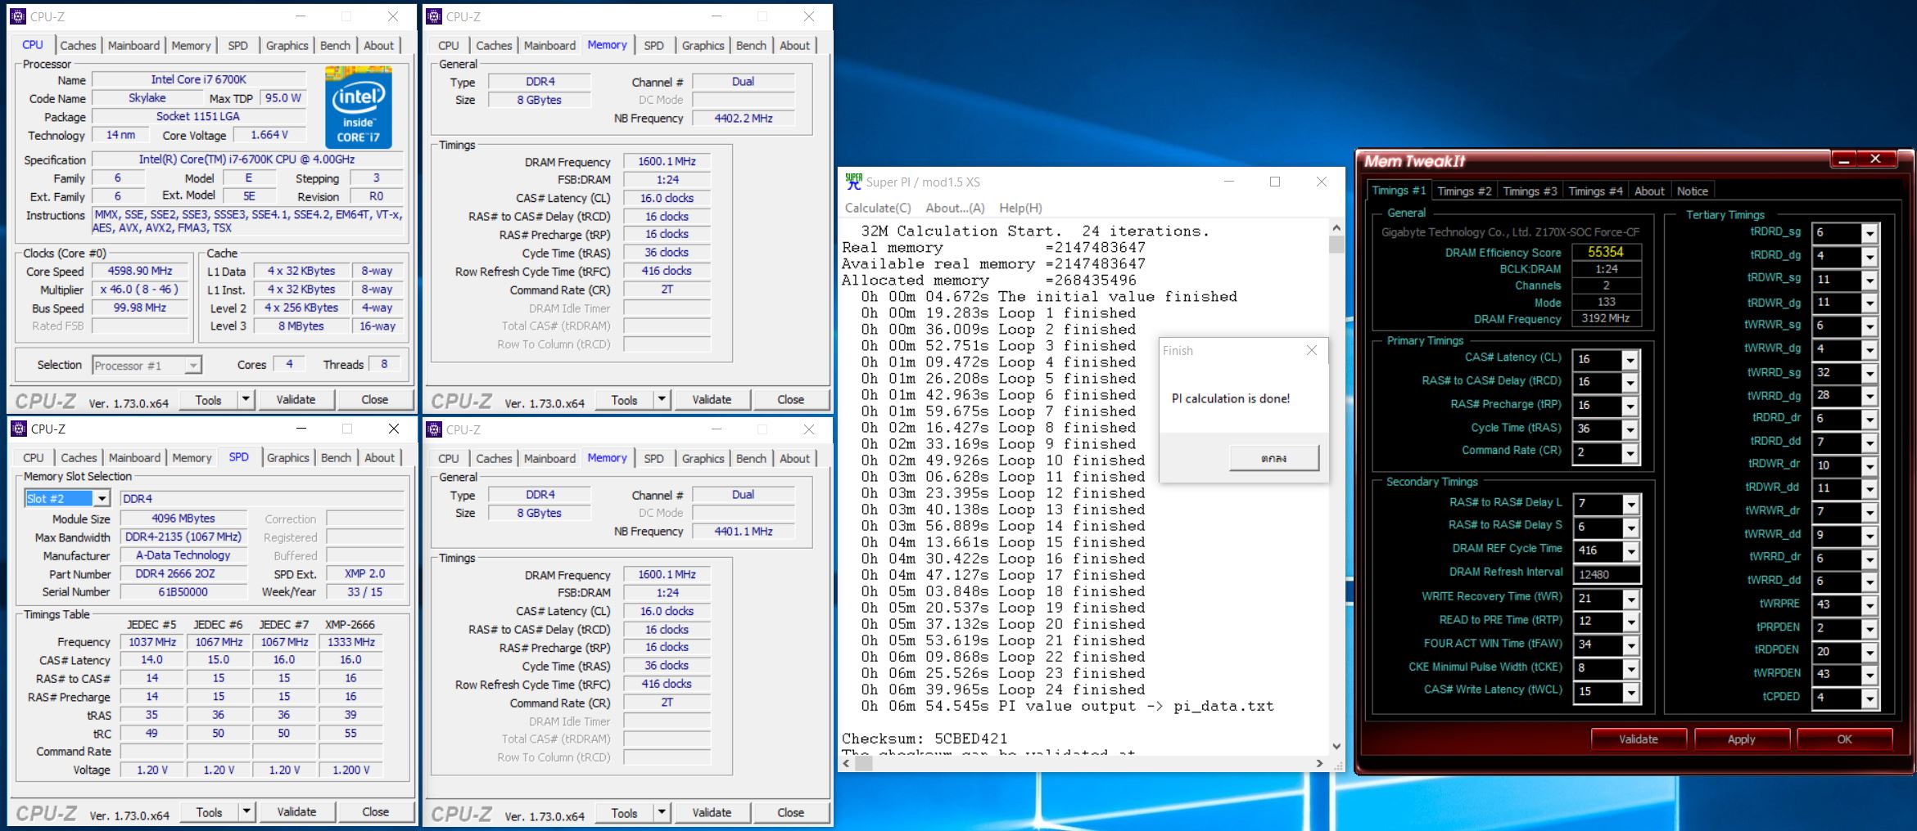
Task: Expand tWRPRE dropdown in Mem TweakIt
Action: pos(1870,606)
